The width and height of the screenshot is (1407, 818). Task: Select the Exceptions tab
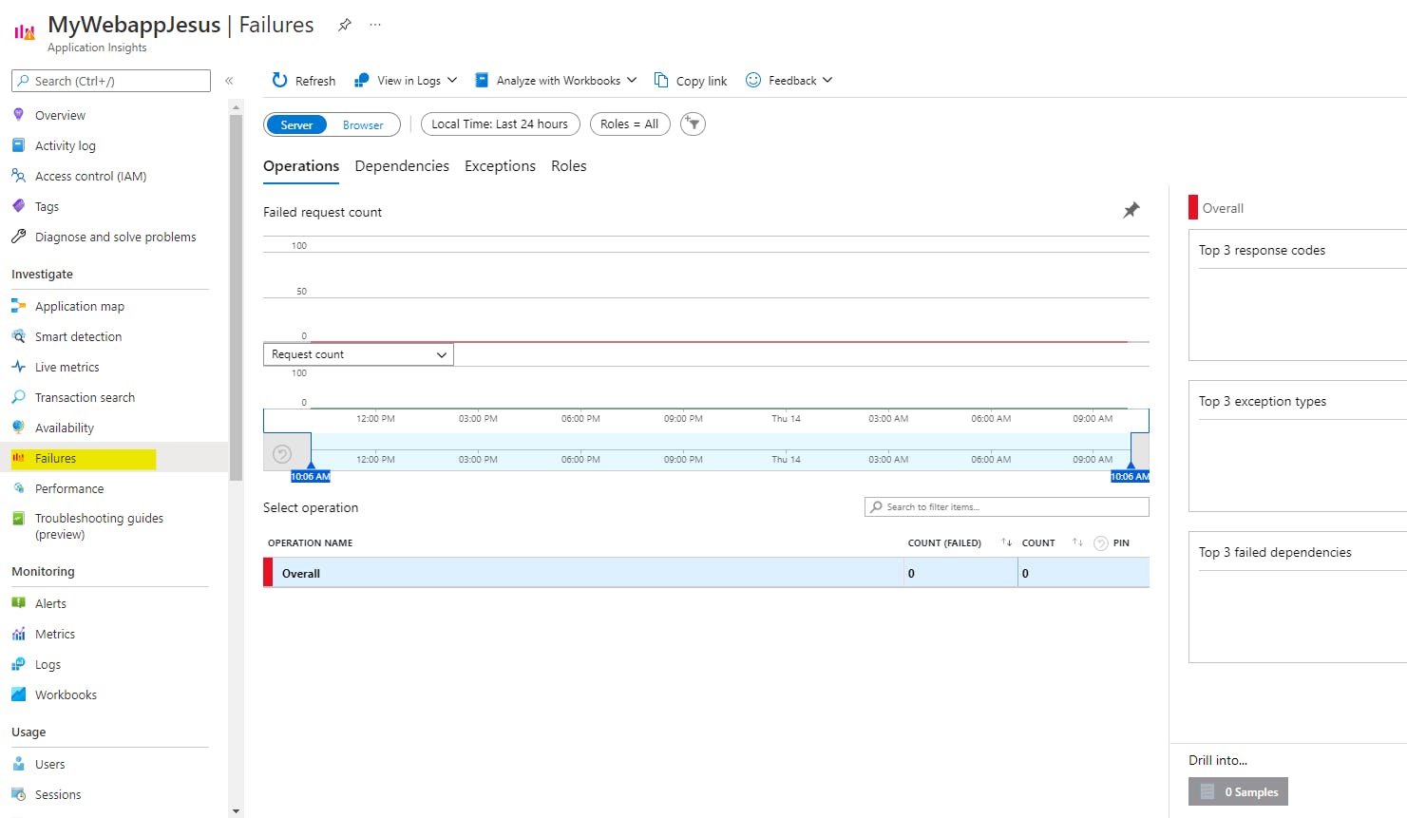(500, 166)
